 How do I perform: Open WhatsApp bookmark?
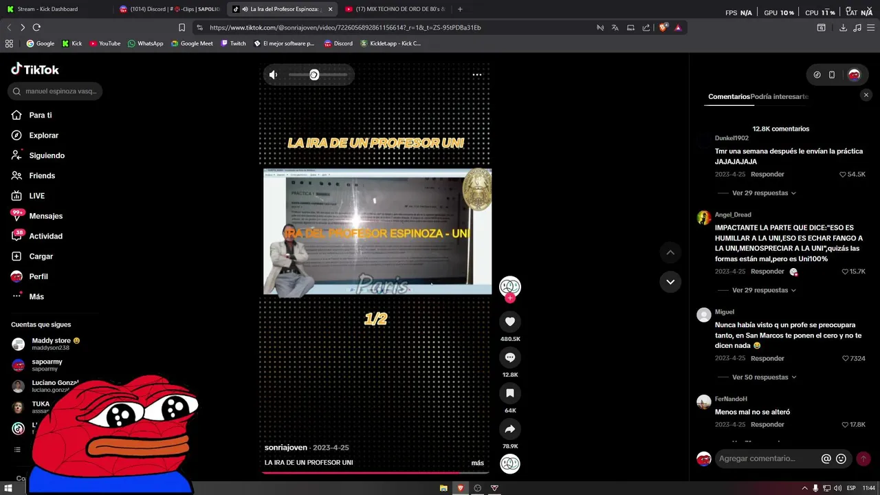pyautogui.click(x=145, y=43)
